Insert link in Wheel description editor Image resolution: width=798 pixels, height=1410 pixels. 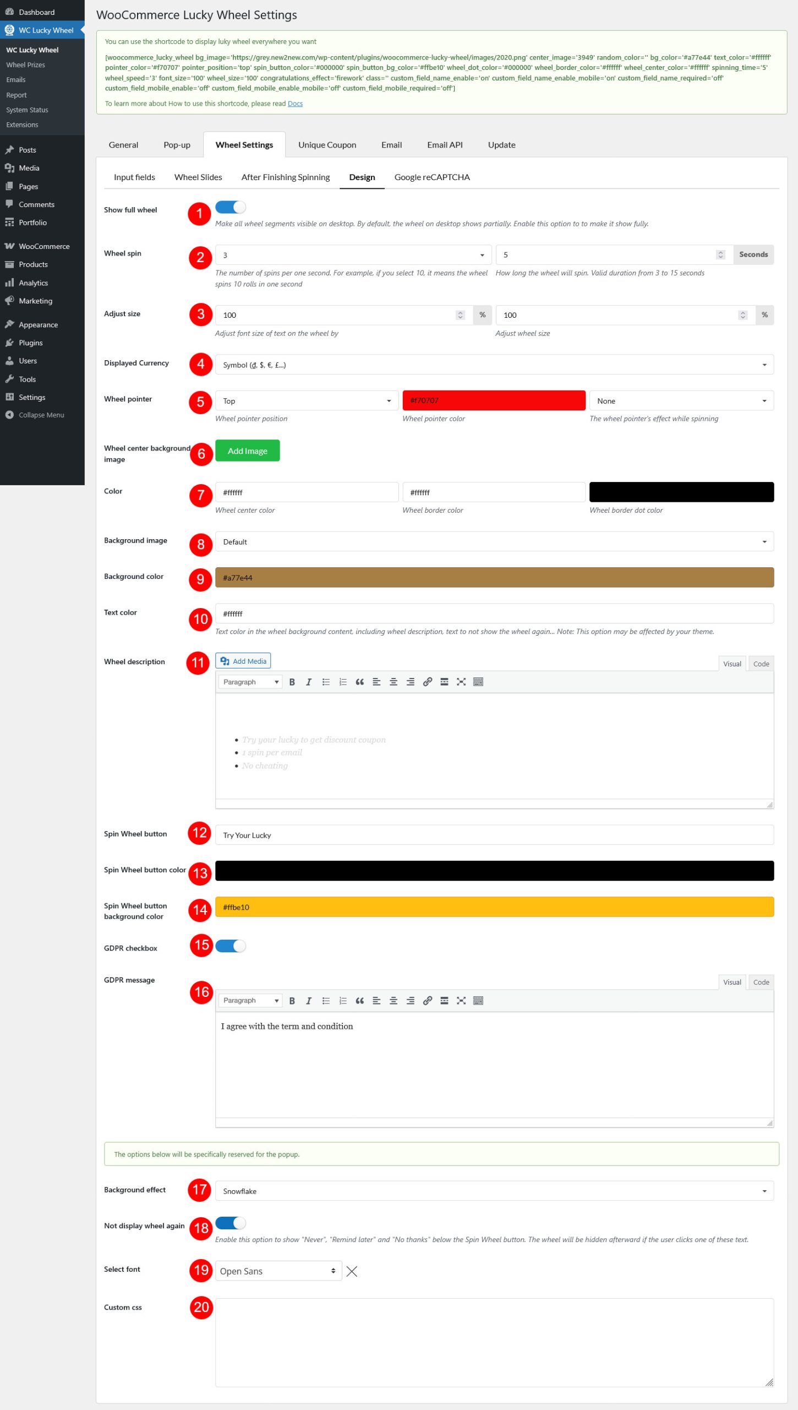427,682
